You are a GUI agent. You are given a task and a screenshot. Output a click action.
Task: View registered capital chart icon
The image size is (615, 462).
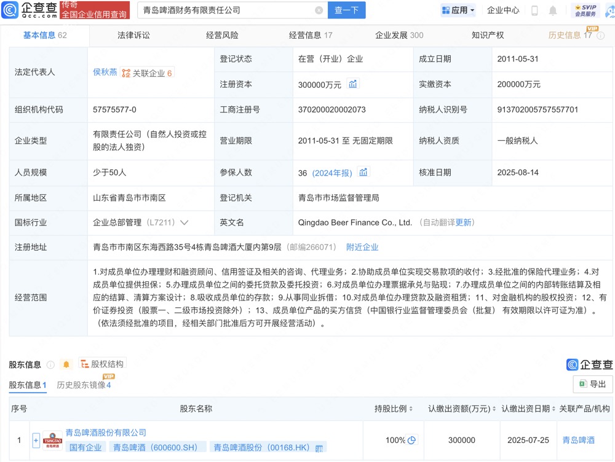(x=353, y=84)
